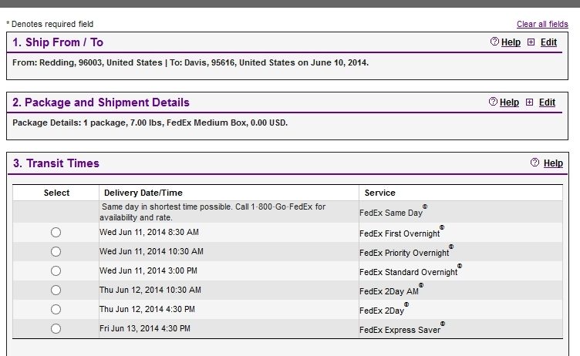Select the FedEx Standard Overnight radio button
This screenshot has height=356, width=580.
[x=56, y=270]
